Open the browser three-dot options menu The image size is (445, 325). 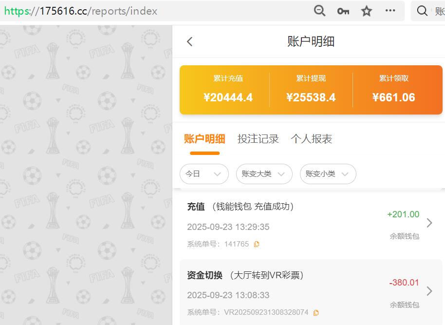point(390,11)
